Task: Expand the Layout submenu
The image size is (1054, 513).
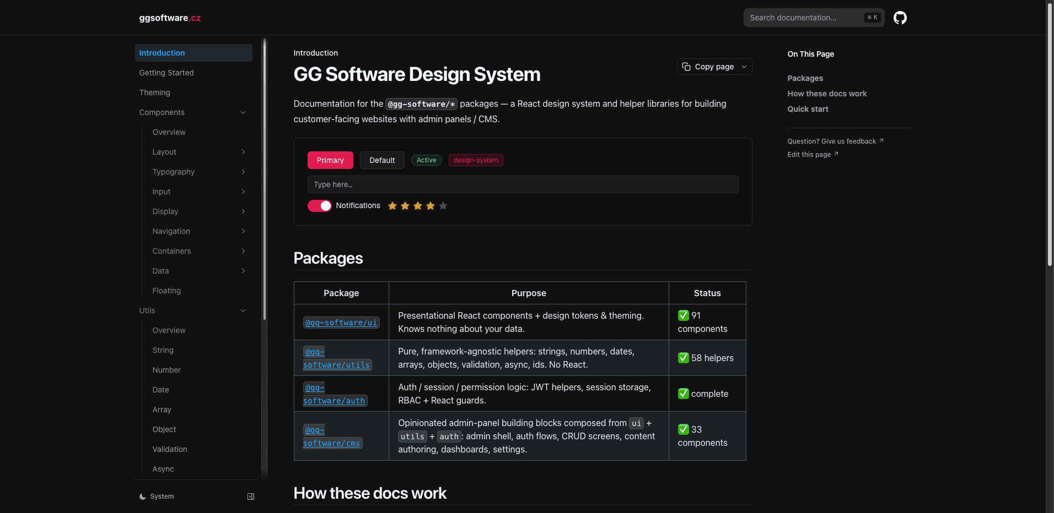Action: (243, 152)
